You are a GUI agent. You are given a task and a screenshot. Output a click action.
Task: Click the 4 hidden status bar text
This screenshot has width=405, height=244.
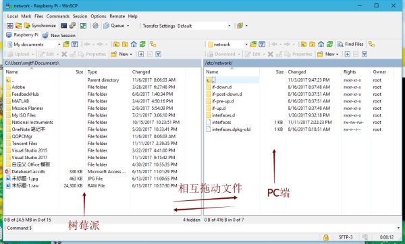192,220
